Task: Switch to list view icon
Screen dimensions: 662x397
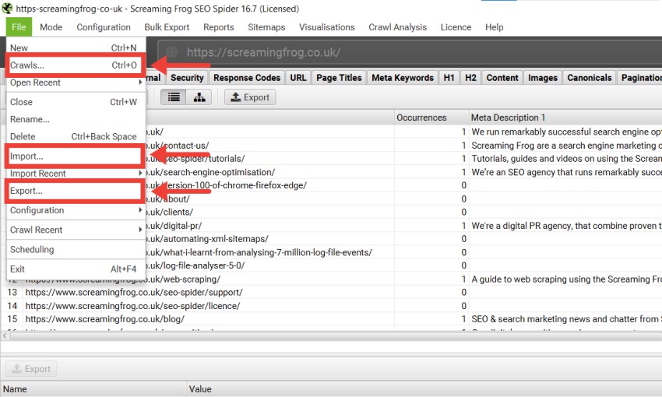Action: click(x=174, y=97)
